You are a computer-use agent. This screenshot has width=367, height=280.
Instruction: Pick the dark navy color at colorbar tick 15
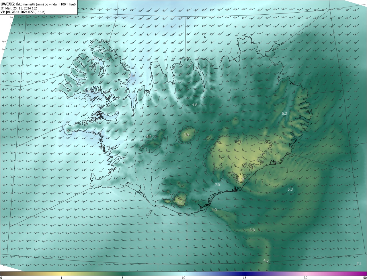245,274
